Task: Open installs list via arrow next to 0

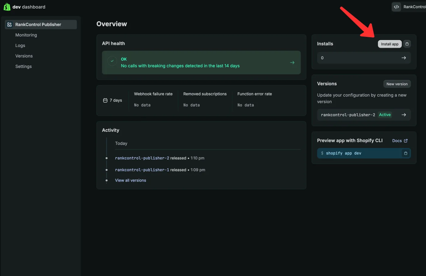Action: (404, 58)
